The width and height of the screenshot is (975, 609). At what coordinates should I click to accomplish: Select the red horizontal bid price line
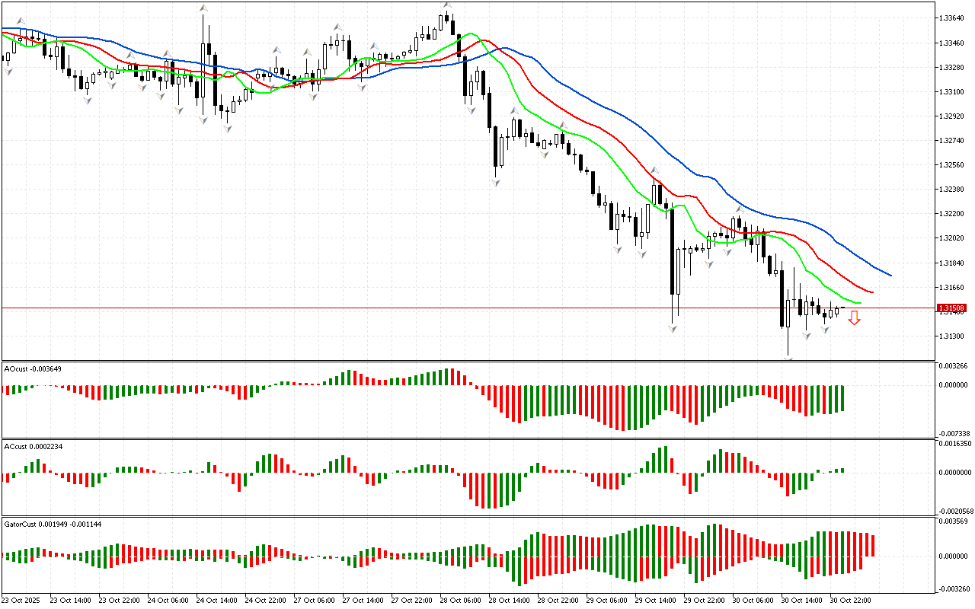point(457,308)
